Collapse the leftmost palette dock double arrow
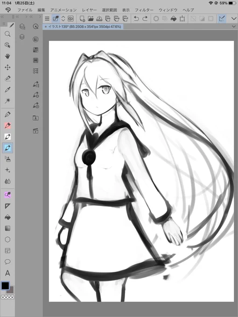The height and width of the screenshot is (317, 238). click(2, 17)
